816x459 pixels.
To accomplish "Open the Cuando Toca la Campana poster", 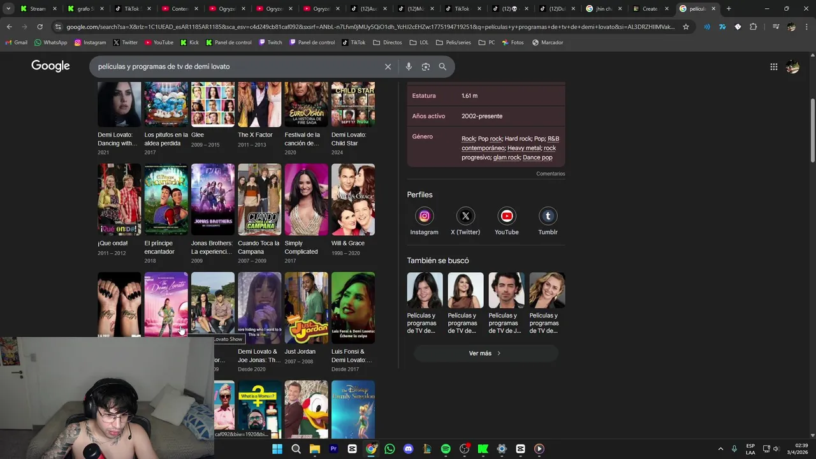I will (x=259, y=200).
